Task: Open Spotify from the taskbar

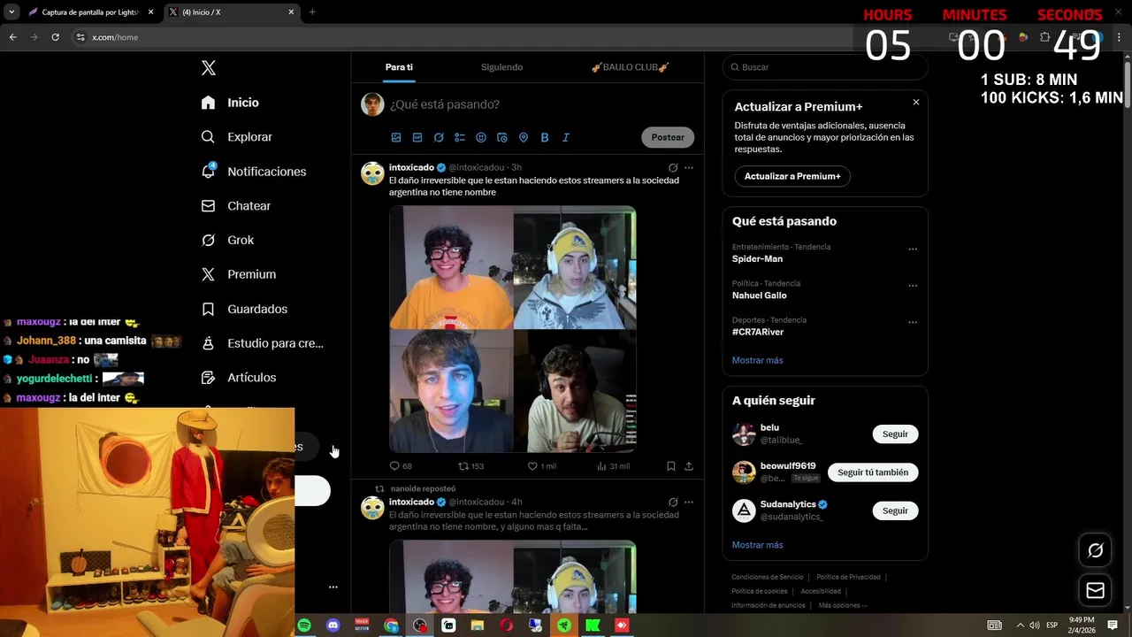Action: point(304,625)
